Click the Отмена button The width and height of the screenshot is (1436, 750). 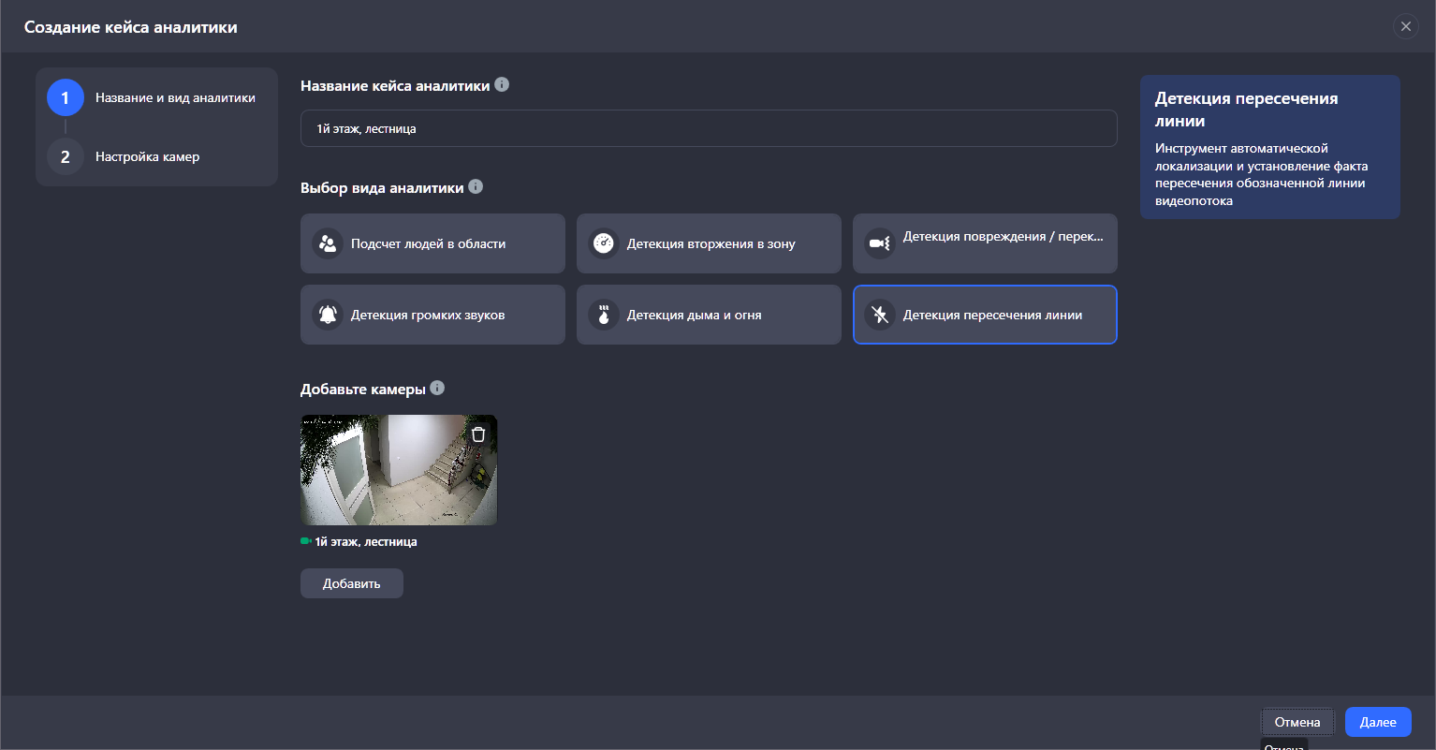(1297, 722)
